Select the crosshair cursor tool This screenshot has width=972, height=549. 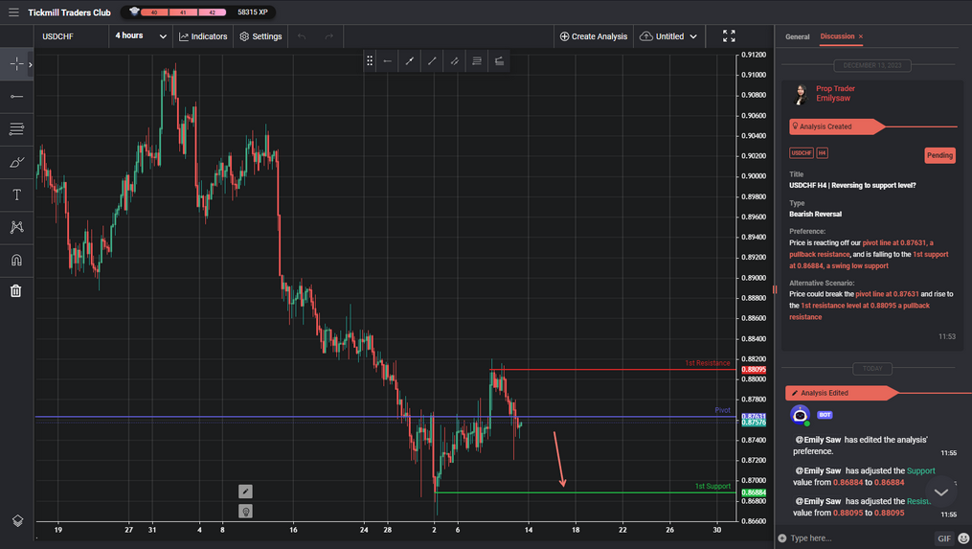[16, 64]
